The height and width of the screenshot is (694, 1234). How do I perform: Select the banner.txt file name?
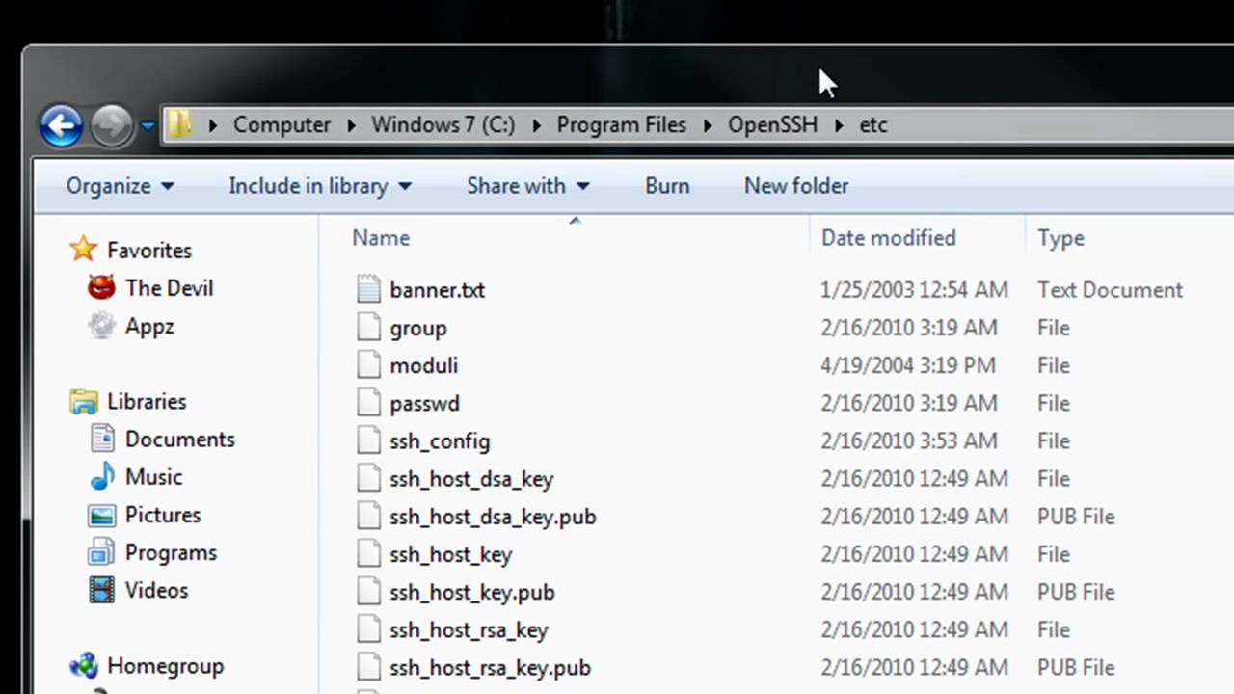pos(438,290)
